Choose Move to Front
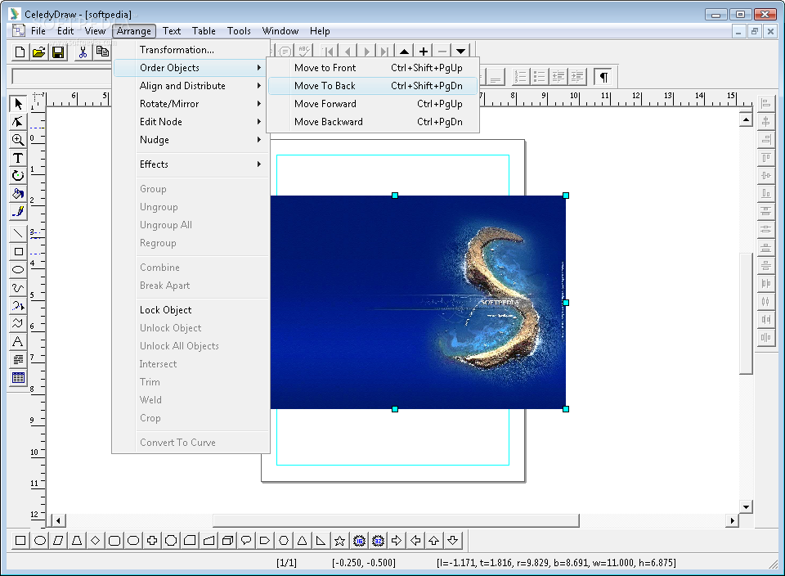Viewport: 785px width, 576px height. [373, 68]
